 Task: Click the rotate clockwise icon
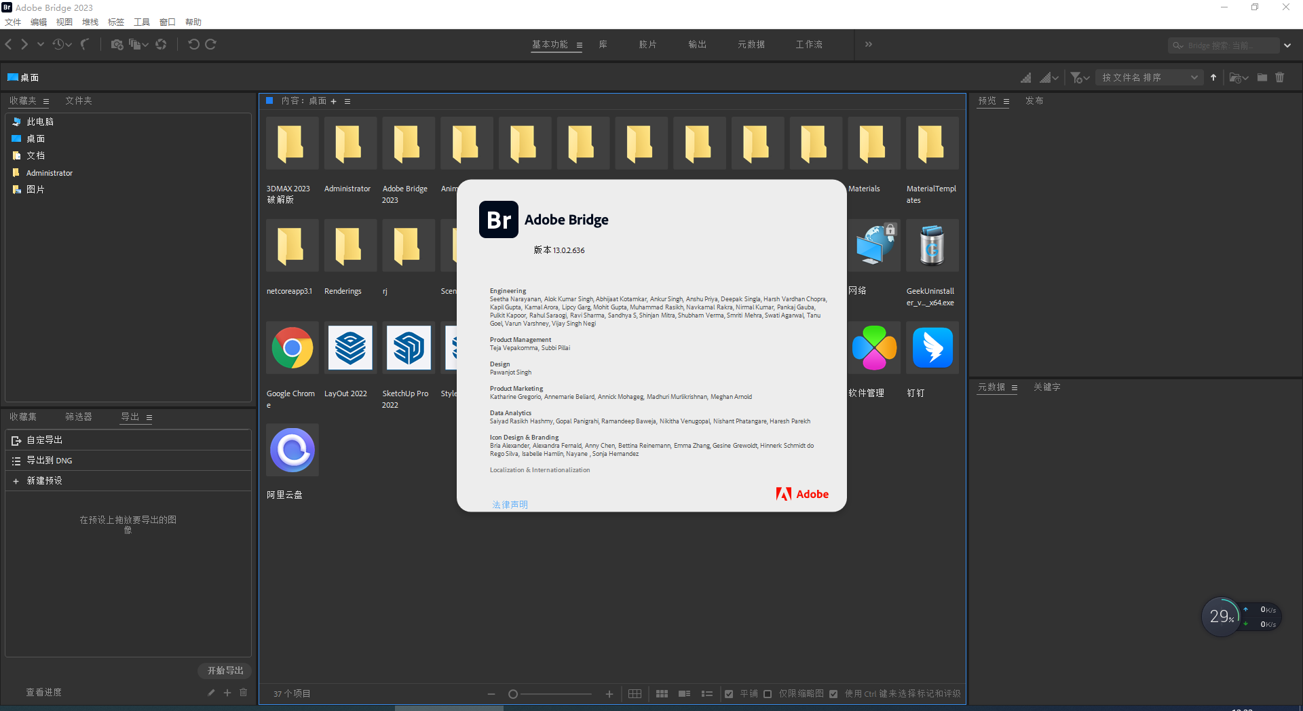211,44
